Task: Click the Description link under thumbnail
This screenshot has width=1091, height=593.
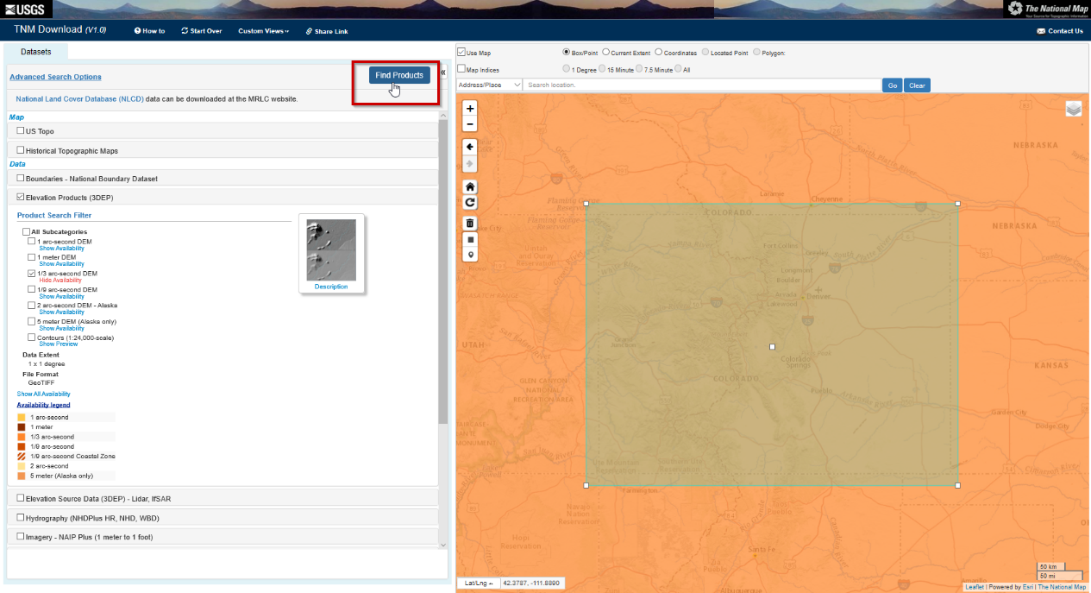Action: [331, 287]
